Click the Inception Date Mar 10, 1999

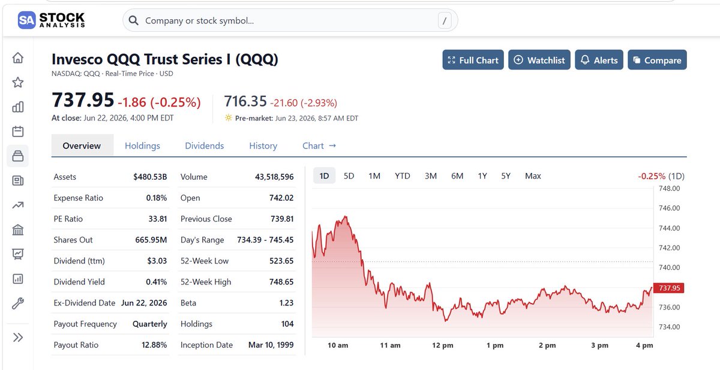coord(271,344)
